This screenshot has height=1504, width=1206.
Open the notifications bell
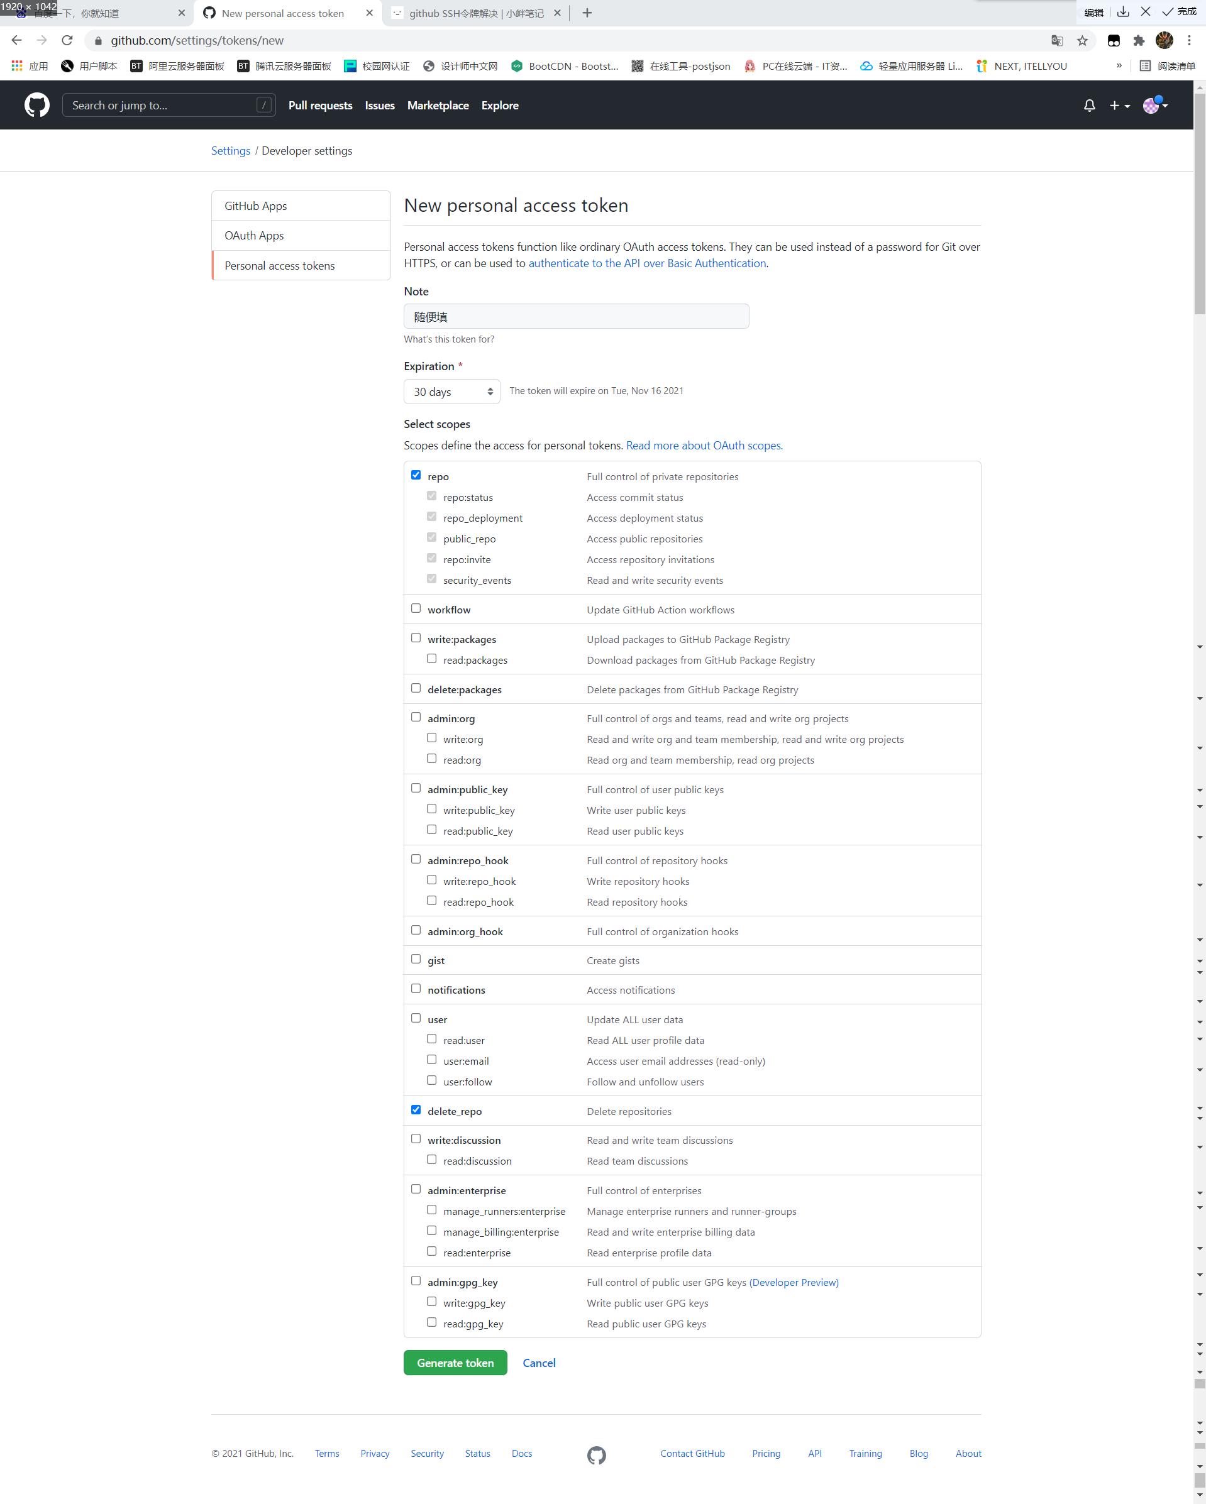click(1089, 106)
